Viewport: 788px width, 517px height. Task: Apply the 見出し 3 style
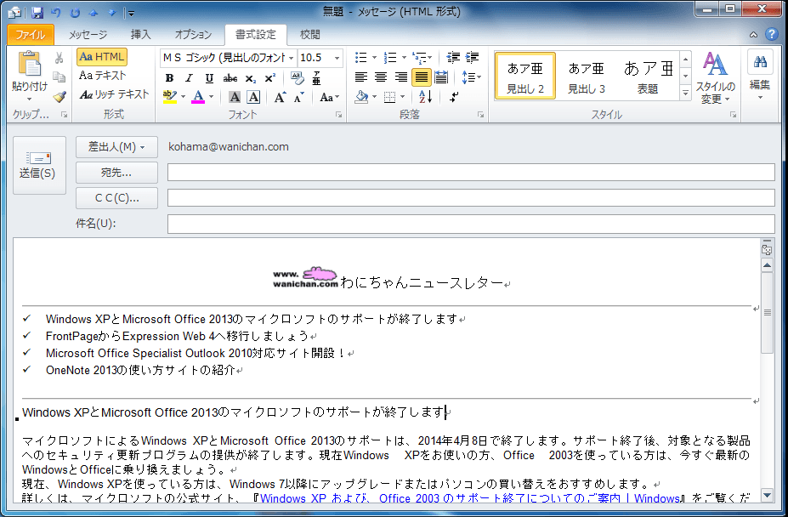click(x=587, y=77)
